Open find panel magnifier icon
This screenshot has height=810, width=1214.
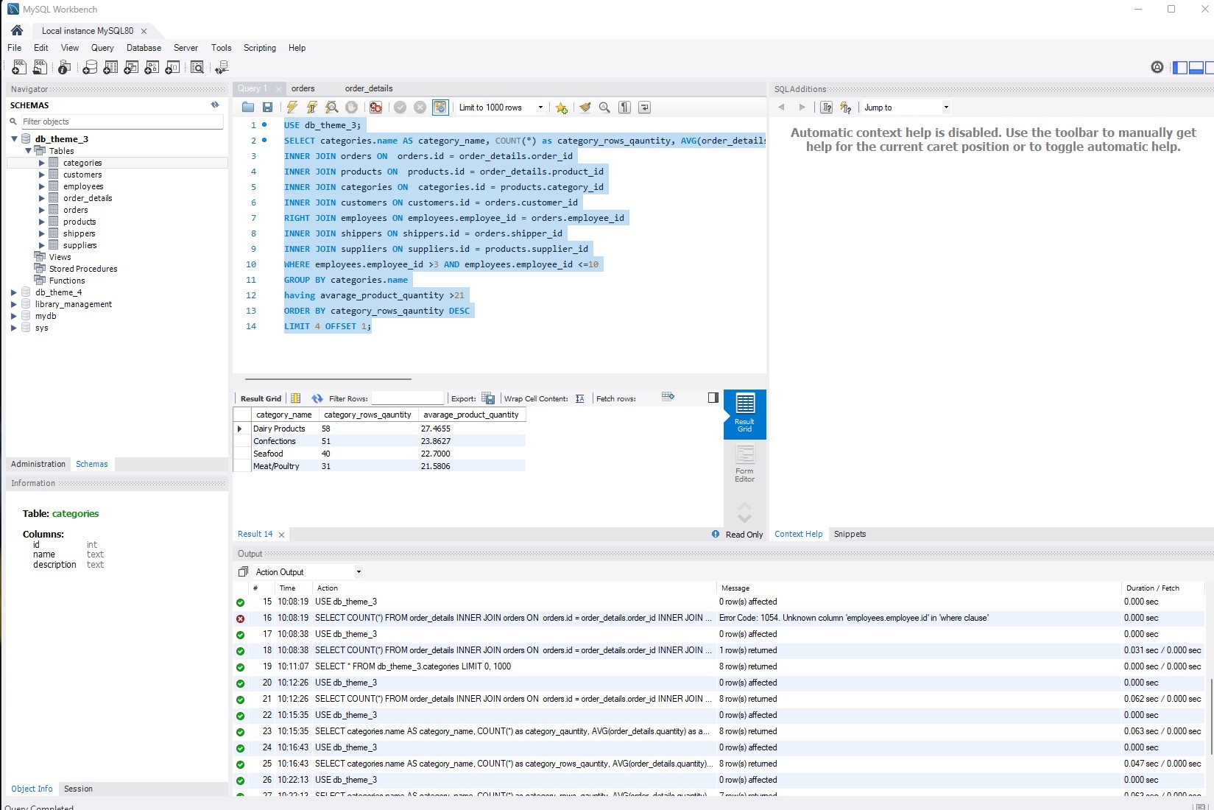(604, 108)
